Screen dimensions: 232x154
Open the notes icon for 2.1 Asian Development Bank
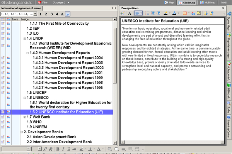tap(3, 137)
